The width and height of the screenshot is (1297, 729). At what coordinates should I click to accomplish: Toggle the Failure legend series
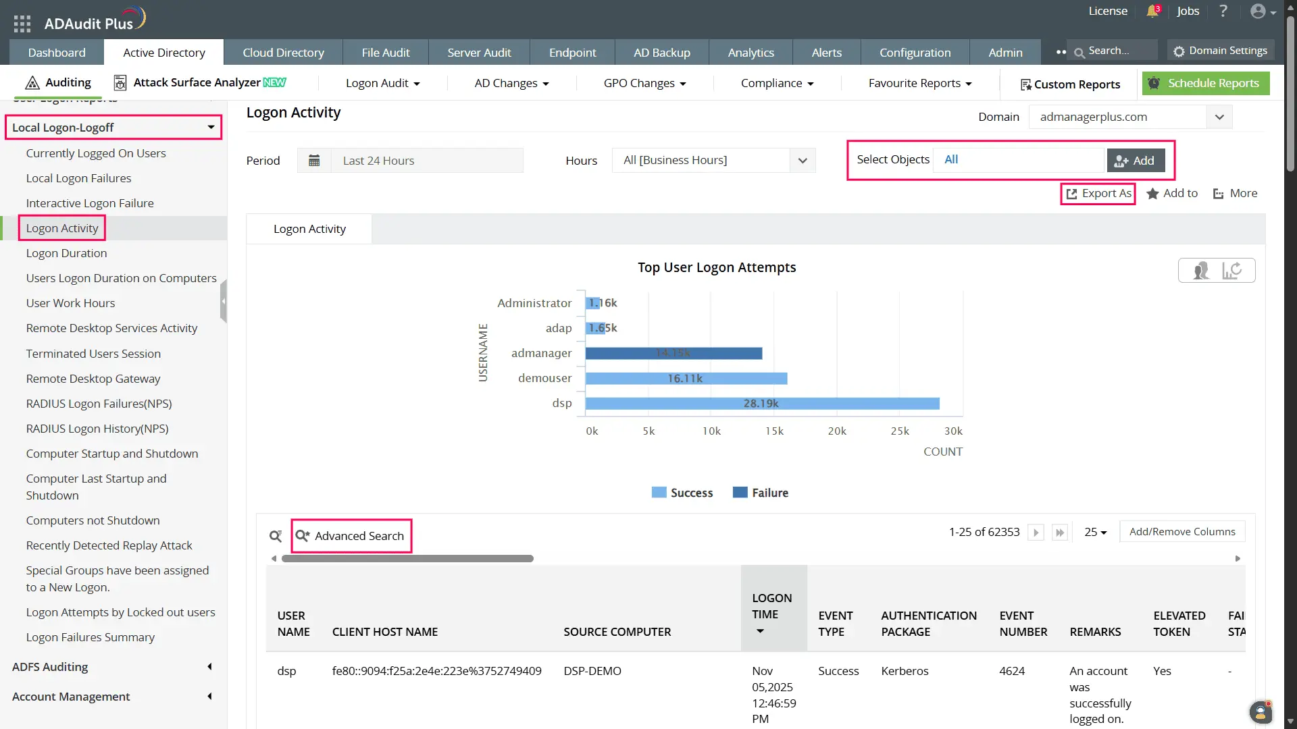(x=761, y=493)
